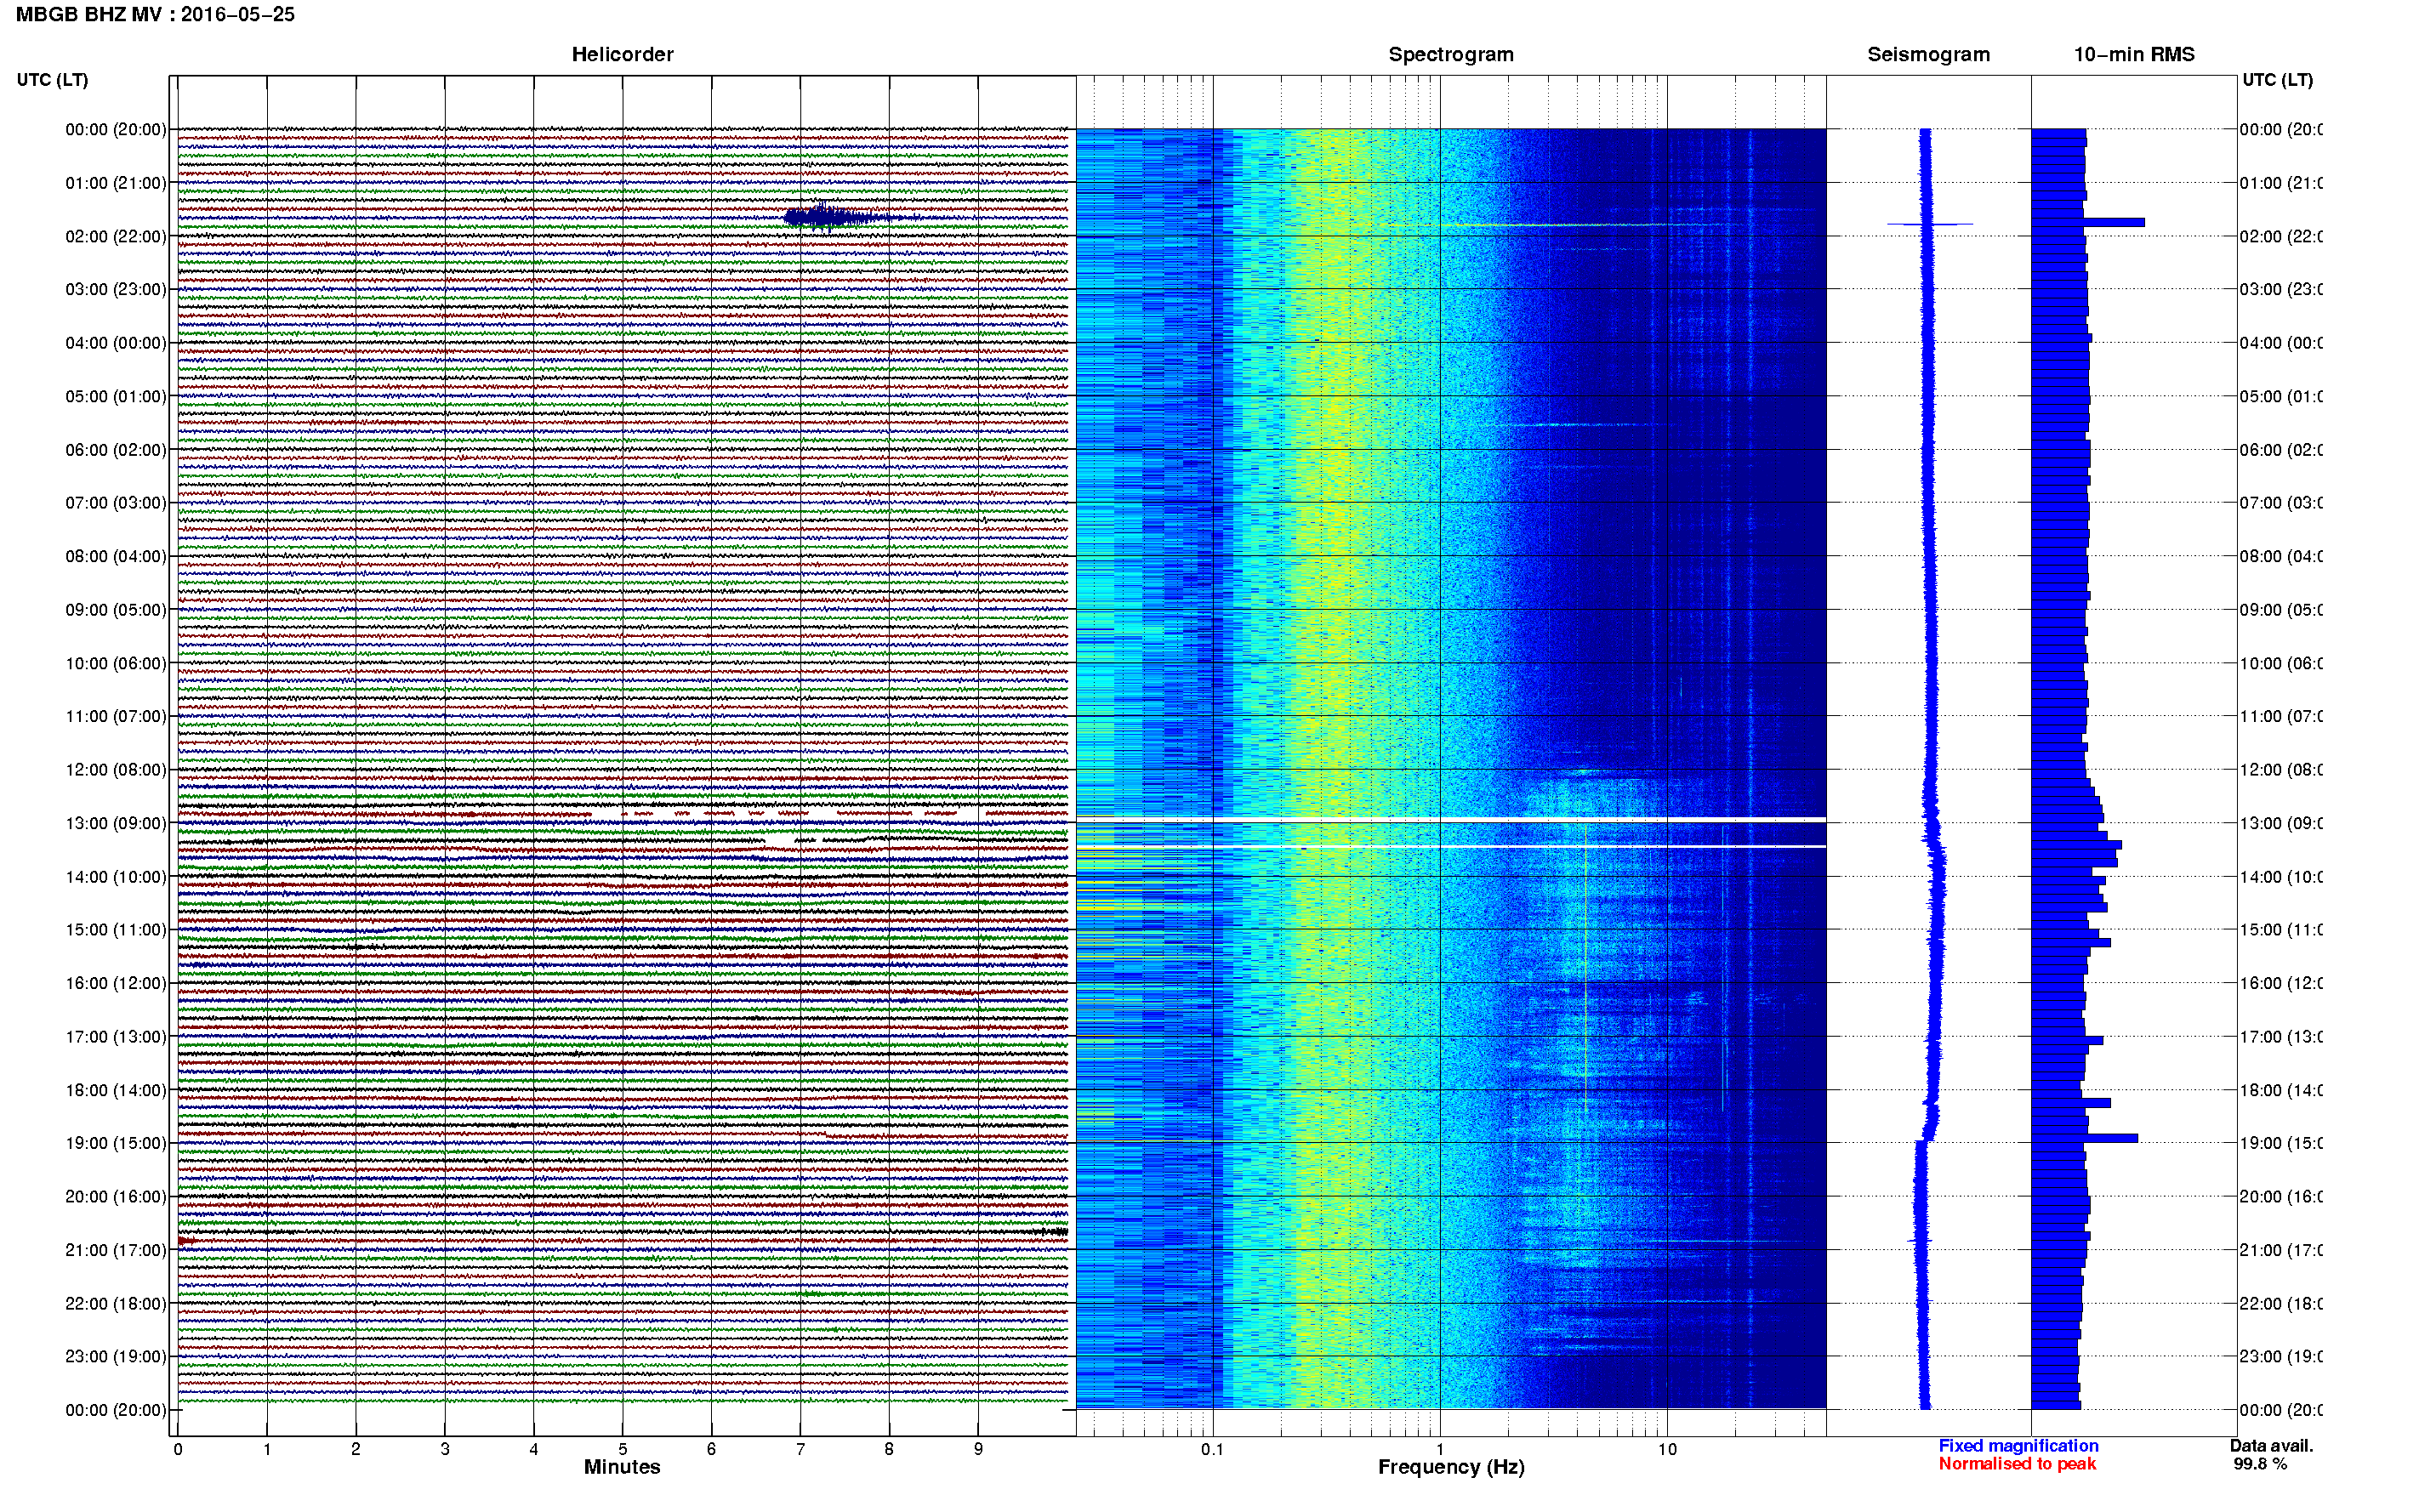Click the left time label 16:00 (12:00)
The width and height of the screenshot is (2419, 1512).
[x=116, y=983]
